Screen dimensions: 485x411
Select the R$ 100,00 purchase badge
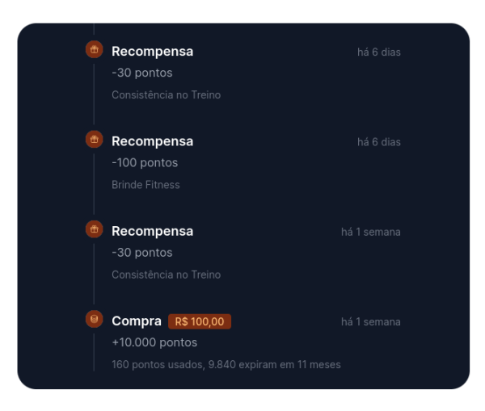200,321
